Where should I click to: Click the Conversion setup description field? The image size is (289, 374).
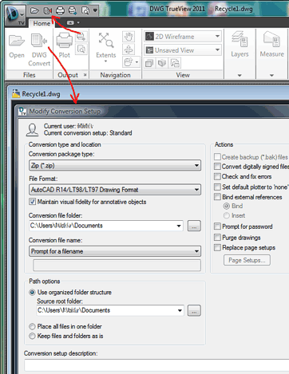coord(156,365)
